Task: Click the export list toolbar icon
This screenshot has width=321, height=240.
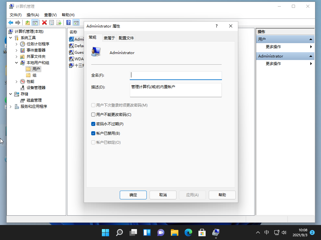Action: click(x=59, y=22)
